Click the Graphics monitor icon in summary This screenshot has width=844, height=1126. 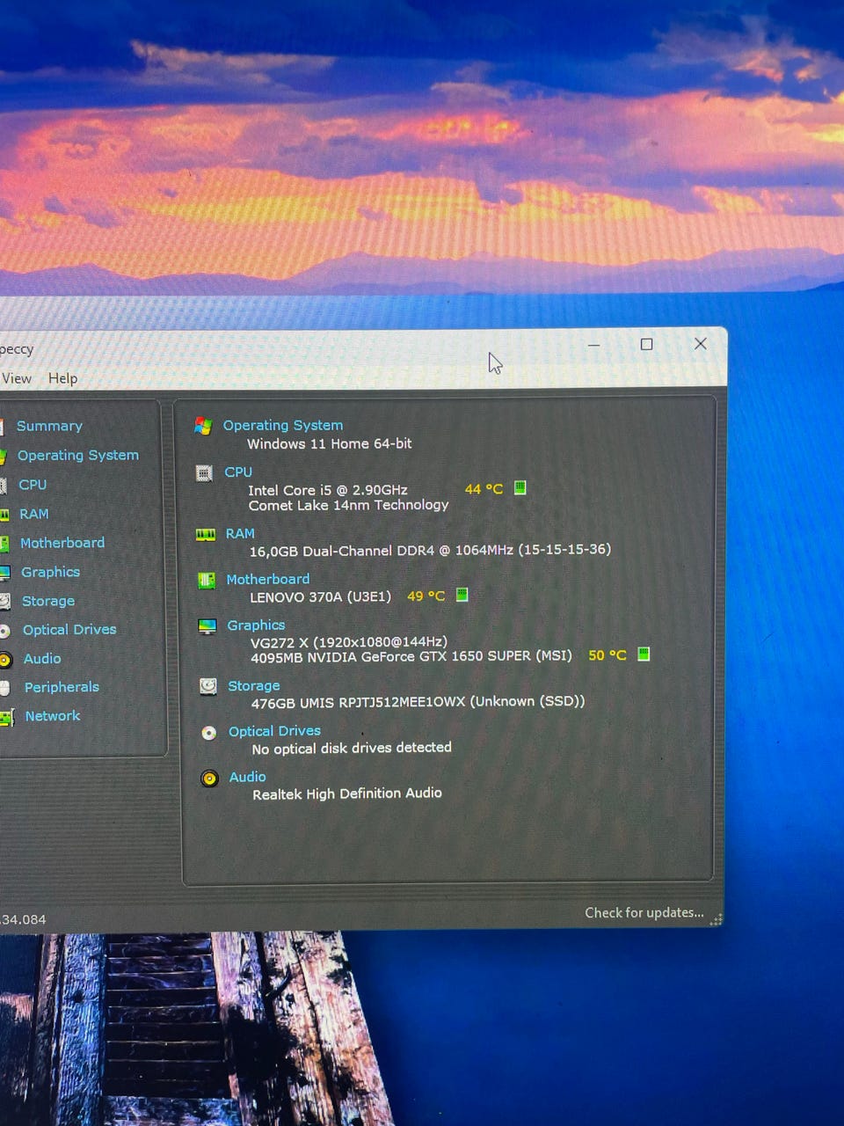tap(207, 626)
